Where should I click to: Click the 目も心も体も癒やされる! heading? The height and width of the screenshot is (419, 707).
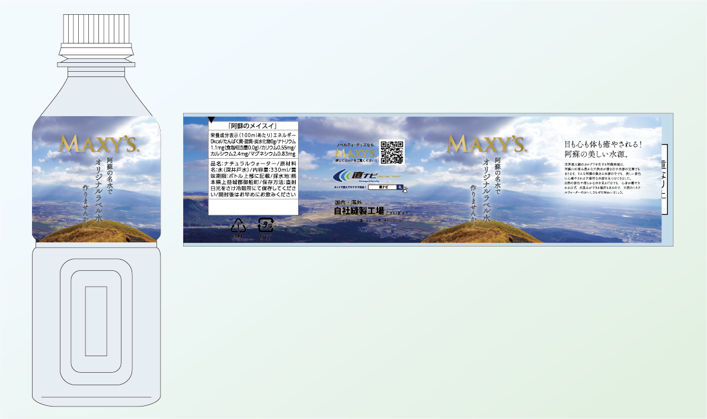point(603,145)
